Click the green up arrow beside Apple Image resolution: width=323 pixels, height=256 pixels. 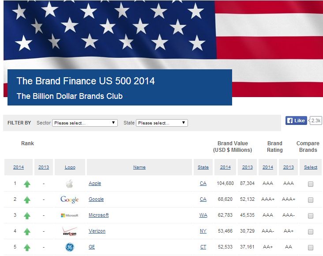27,184
